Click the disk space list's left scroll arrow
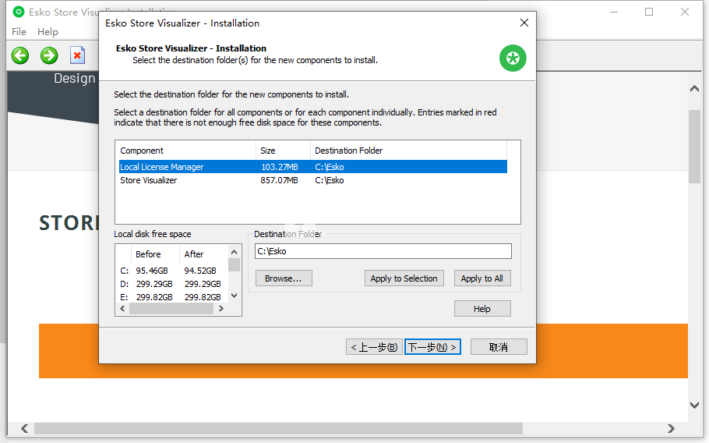709x443 pixels. coord(122,309)
